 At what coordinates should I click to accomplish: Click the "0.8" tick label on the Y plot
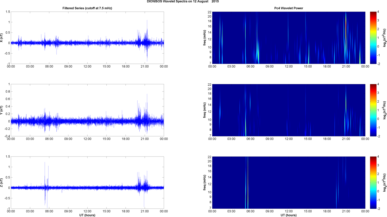point(8,91)
